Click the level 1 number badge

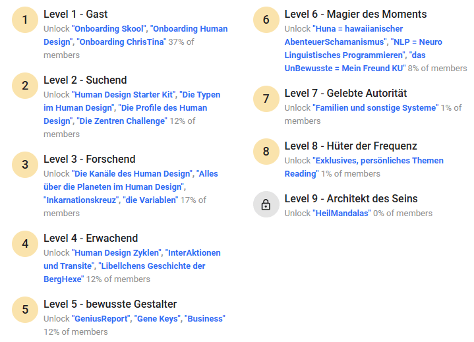pyautogui.click(x=25, y=20)
